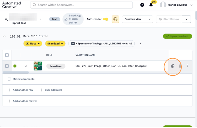This screenshot has width=197, height=128.
Task: Click the cloud saved icon
Action: coord(66,19)
